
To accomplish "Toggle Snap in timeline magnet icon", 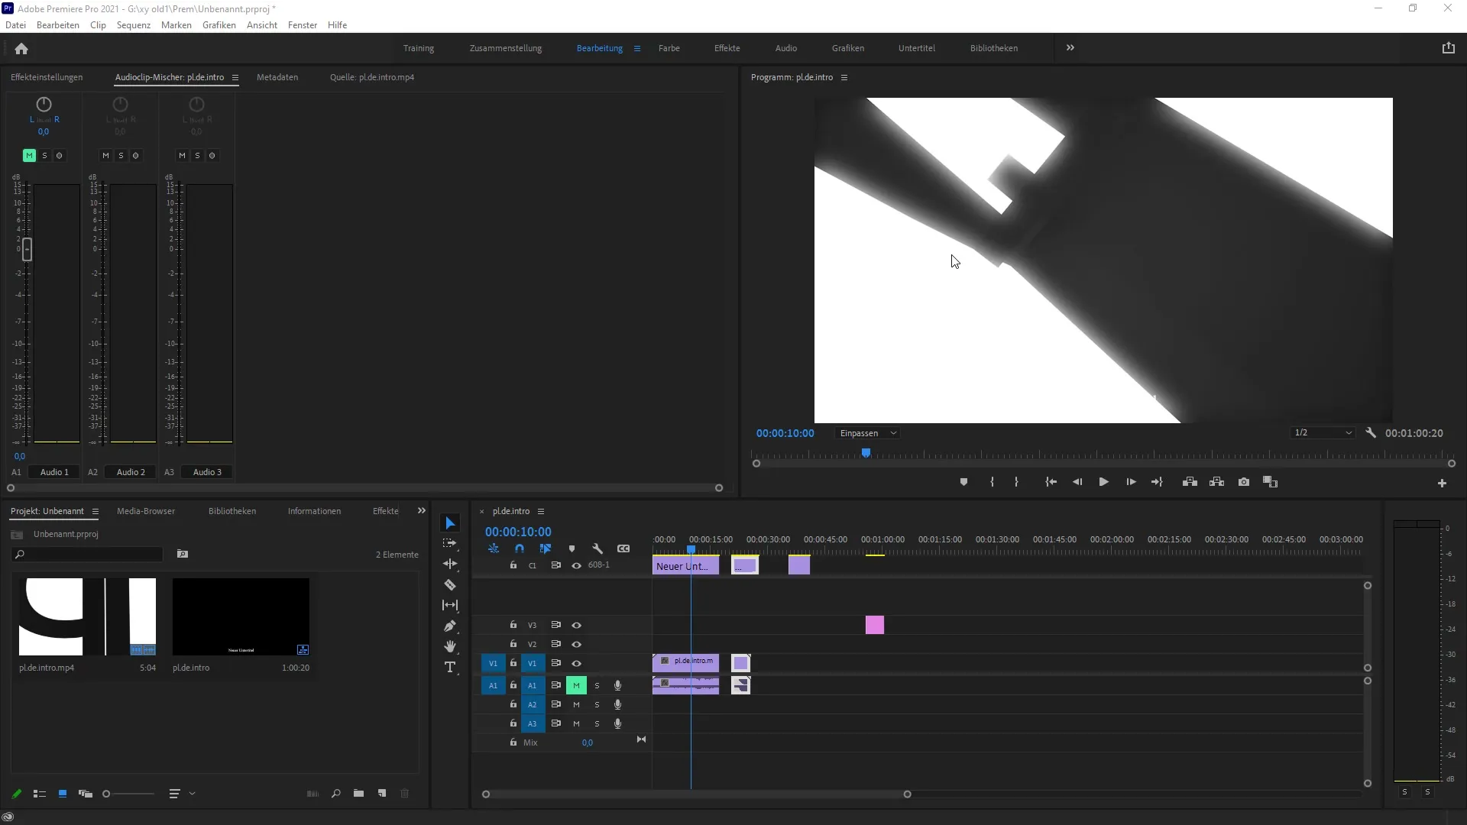I will pyautogui.click(x=520, y=548).
